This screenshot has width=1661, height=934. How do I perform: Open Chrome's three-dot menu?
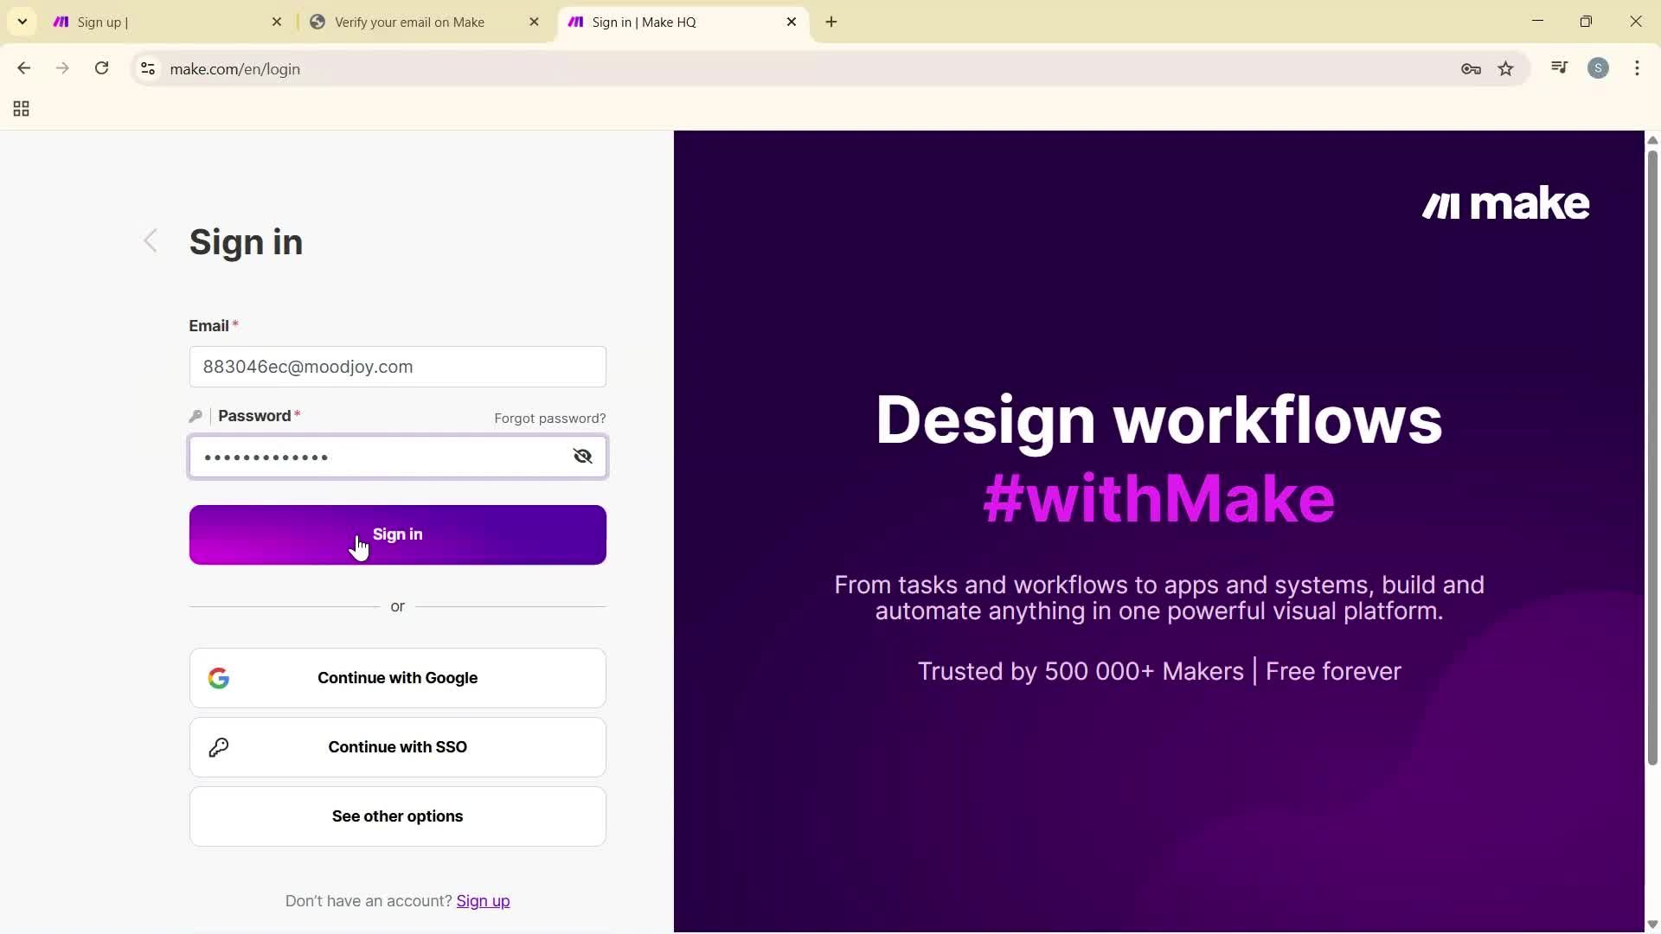tap(1638, 68)
